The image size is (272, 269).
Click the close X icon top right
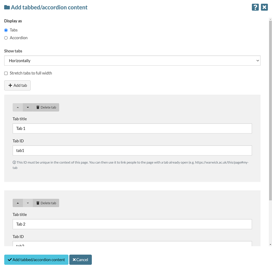264,7
